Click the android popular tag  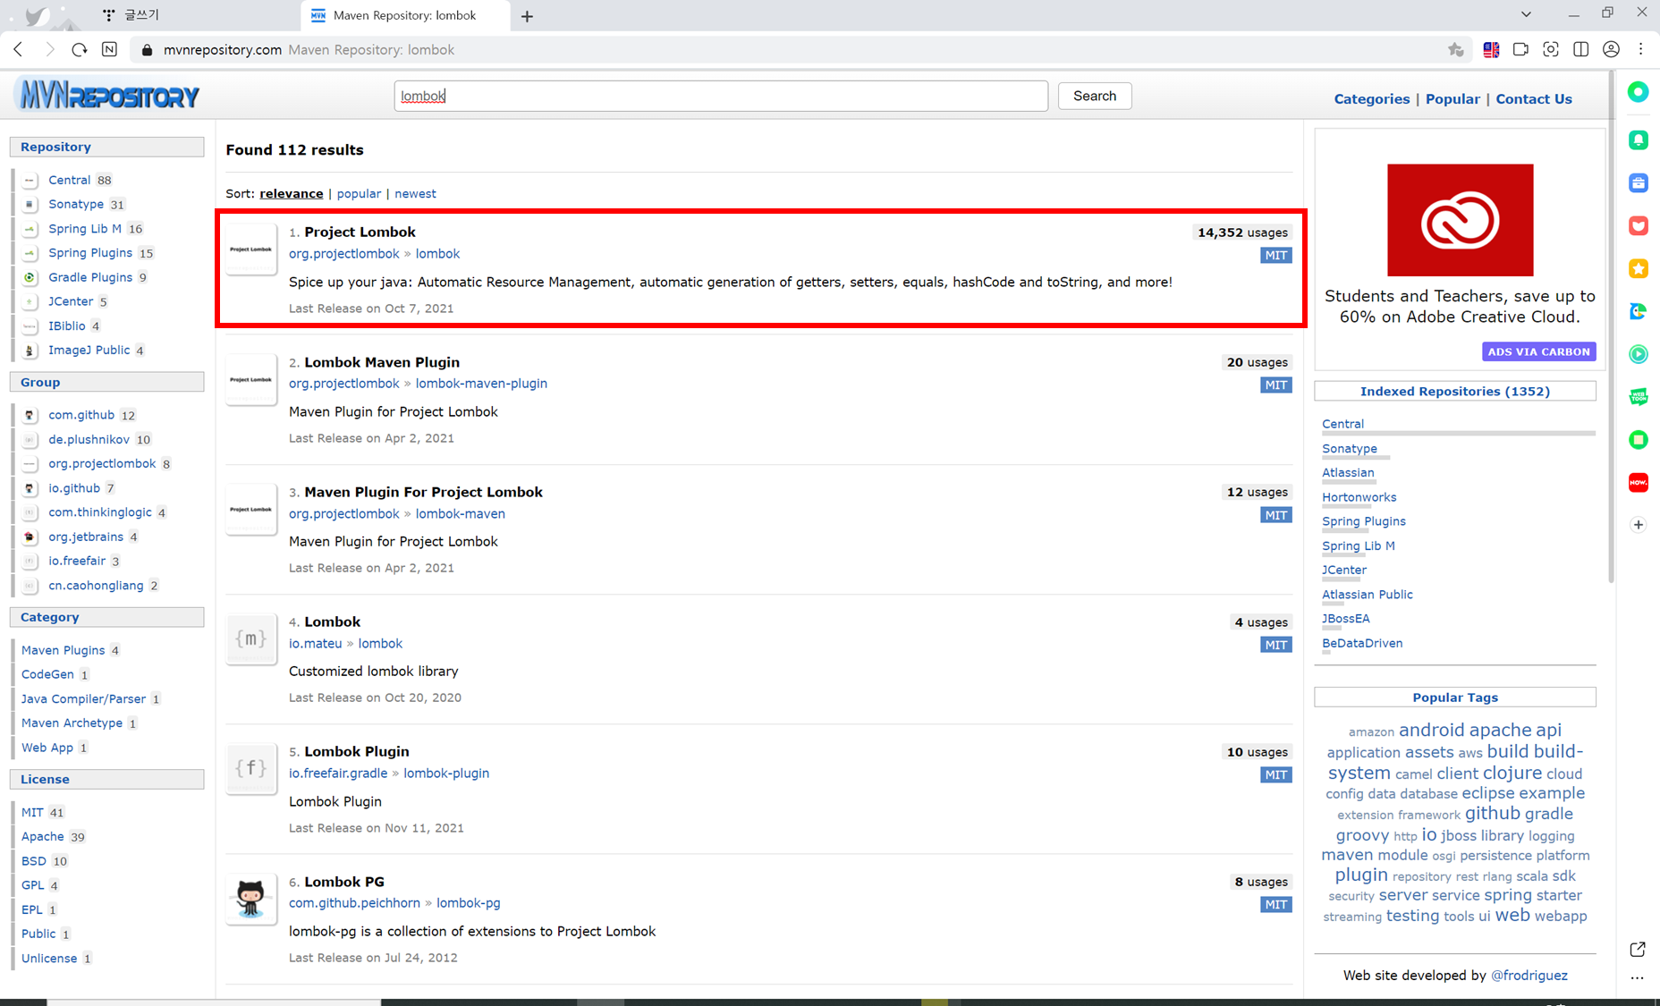click(x=1431, y=731)
